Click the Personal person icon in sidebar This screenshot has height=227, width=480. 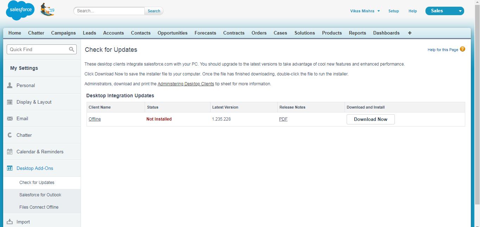pyautogui.click(x=10, y=85)
